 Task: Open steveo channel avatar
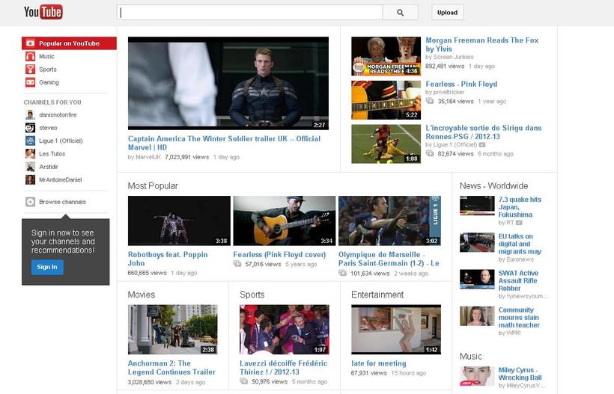click(x=30, y=128)
